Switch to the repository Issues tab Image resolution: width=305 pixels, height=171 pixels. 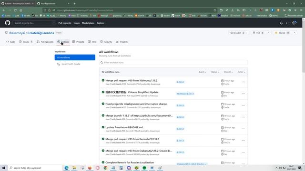click(26, 42)
